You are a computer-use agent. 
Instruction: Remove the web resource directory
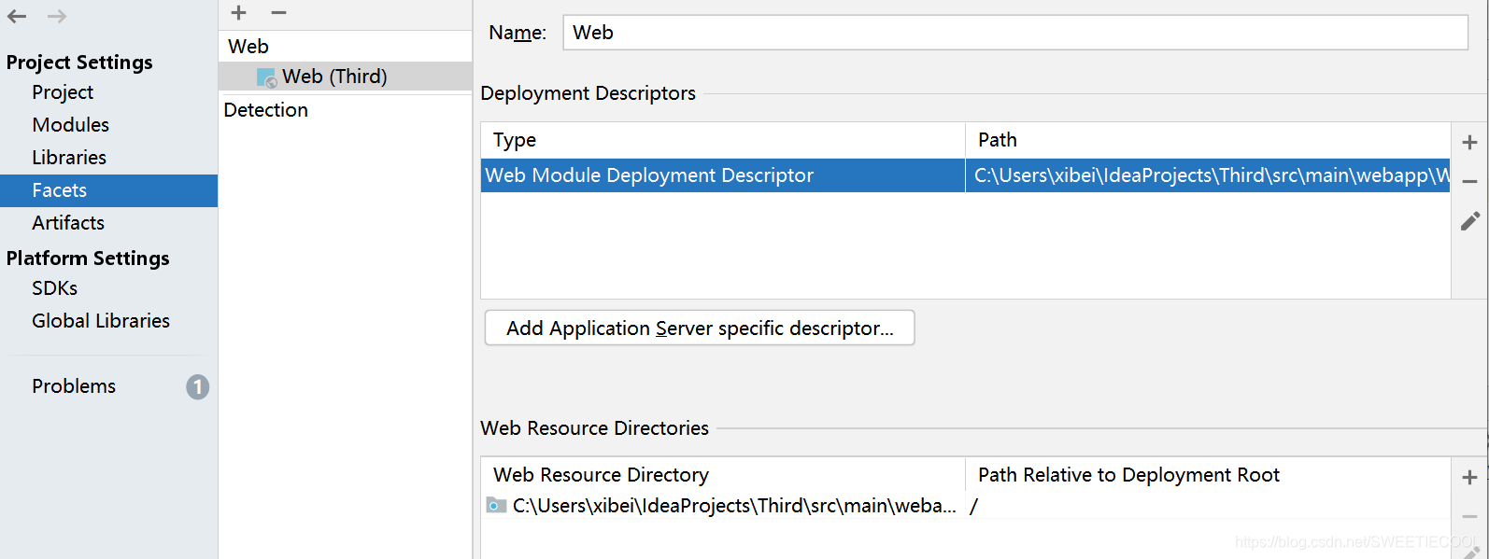1469,516
